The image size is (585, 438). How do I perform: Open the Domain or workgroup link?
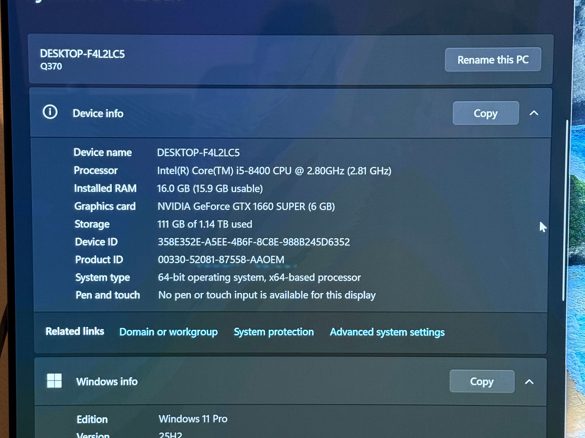coord(169,332)
